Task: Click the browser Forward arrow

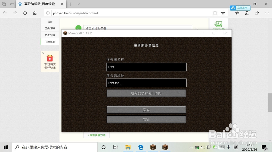Action: tap(15, 13)
